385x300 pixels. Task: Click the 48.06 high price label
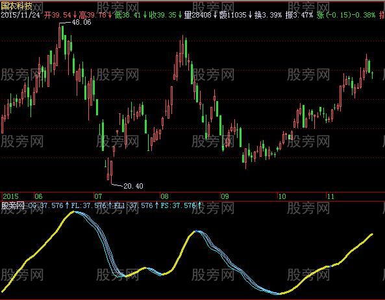[x=81, y=22]
